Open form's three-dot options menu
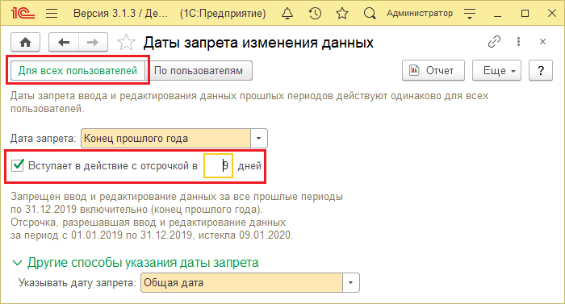This screenshot has height=304, width=565. (518, 42)
